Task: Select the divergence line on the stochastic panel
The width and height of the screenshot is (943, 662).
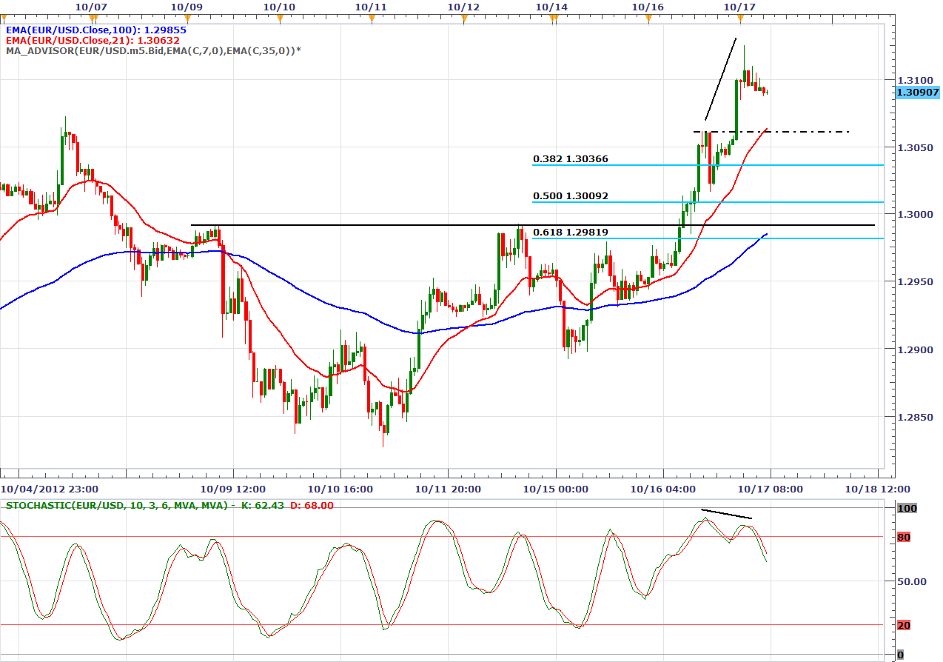Action: coord(726,514)
